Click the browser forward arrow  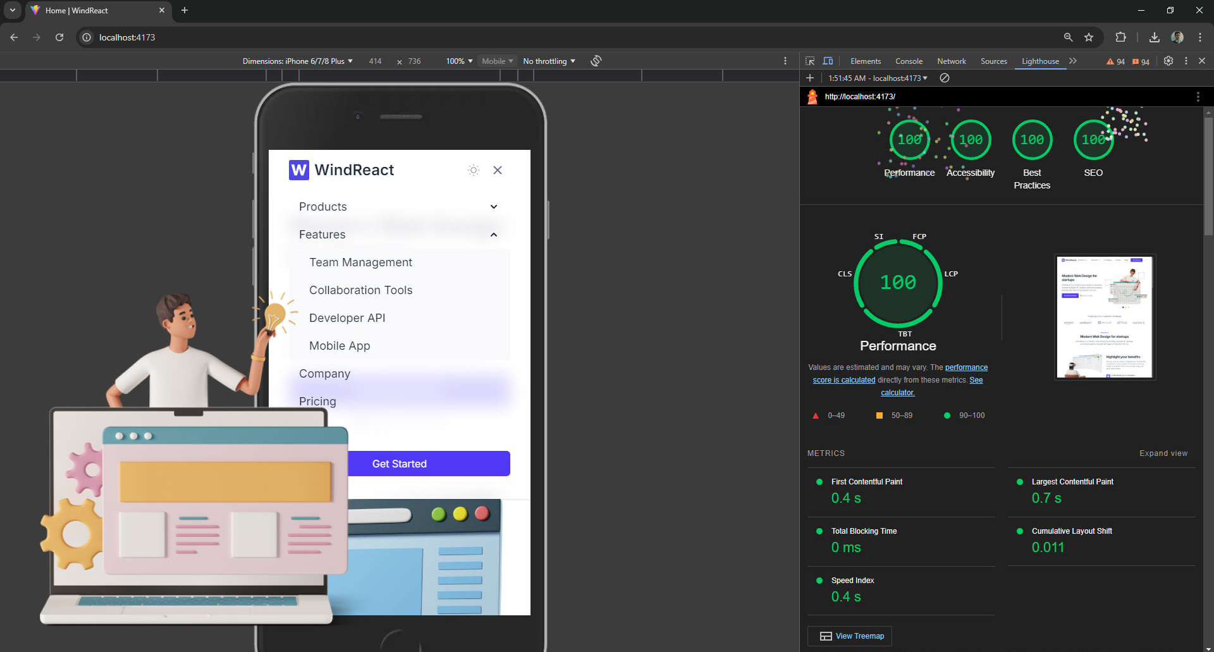click(37, 37)
